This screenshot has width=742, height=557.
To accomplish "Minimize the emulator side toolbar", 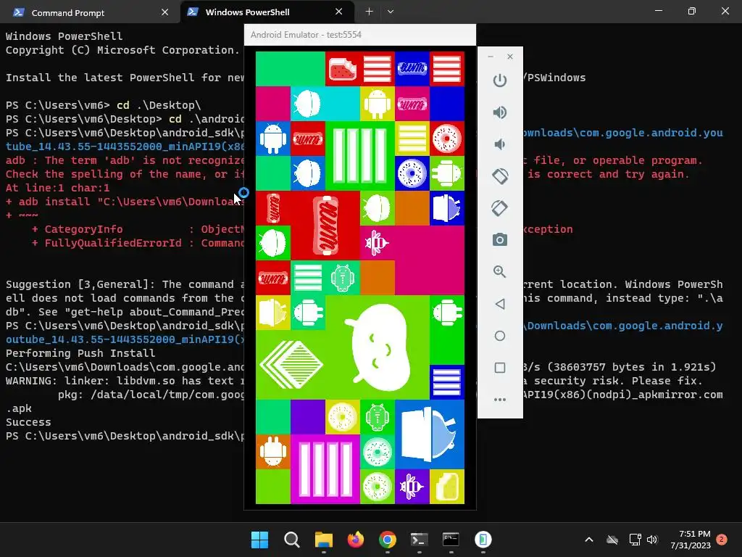I will pyautogui.click(x=491, y=57).
